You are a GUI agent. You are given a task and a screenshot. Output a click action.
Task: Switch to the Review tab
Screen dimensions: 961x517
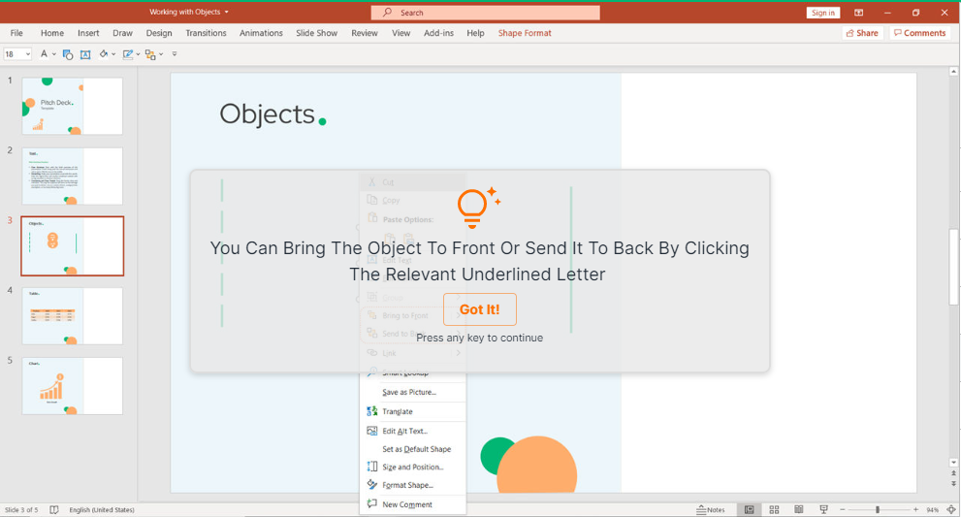[364, 33]
